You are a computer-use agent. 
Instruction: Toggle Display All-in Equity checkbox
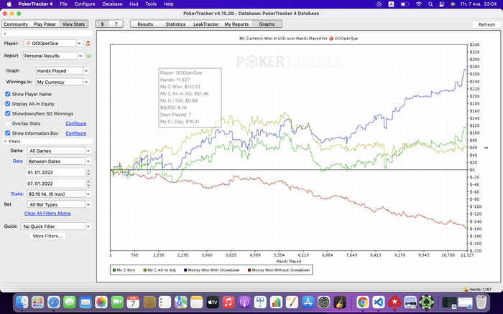click(8, 104)
